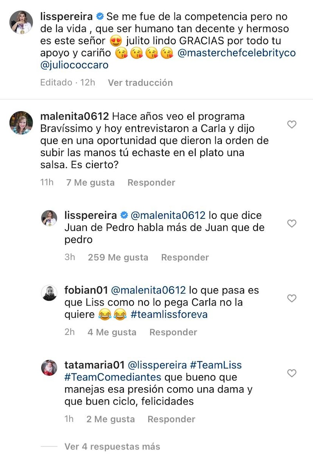
Task: Open the @masterchefcelebrityco mention
Action: pyautogui.click(x=236, y=53)
